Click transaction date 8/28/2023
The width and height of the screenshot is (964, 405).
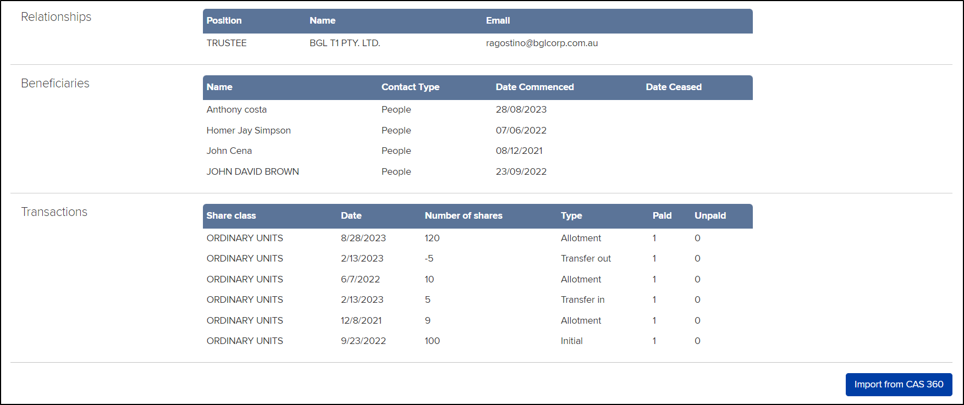coord(363,238)
